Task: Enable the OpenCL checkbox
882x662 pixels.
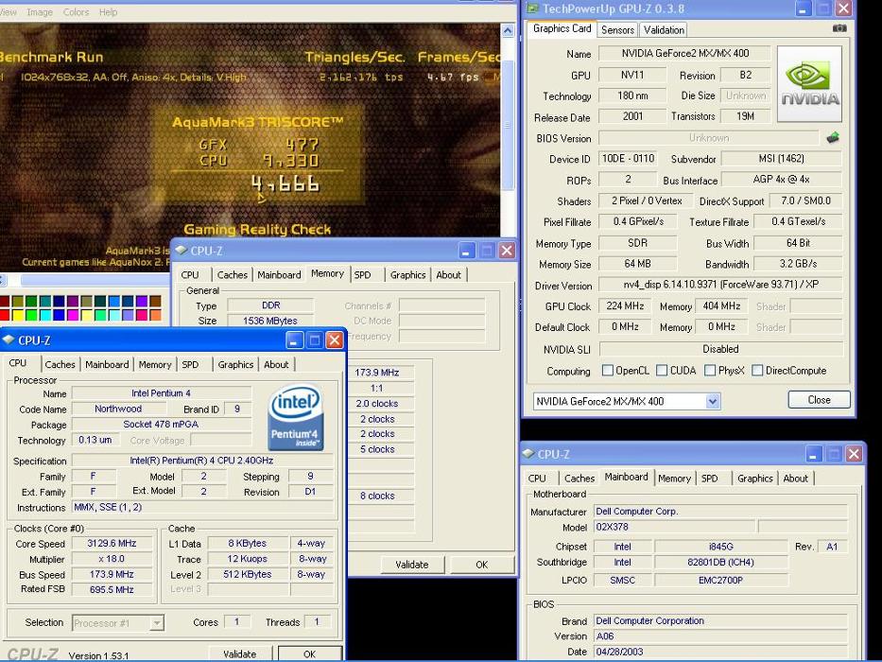Action: (x=608, y=371)
